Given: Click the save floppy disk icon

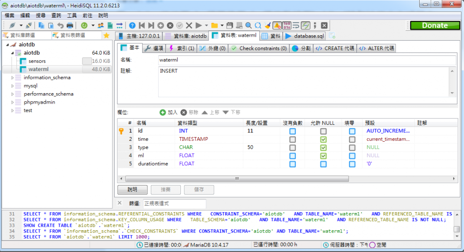Looking at the screenshot, I should (x=230, y=25).
